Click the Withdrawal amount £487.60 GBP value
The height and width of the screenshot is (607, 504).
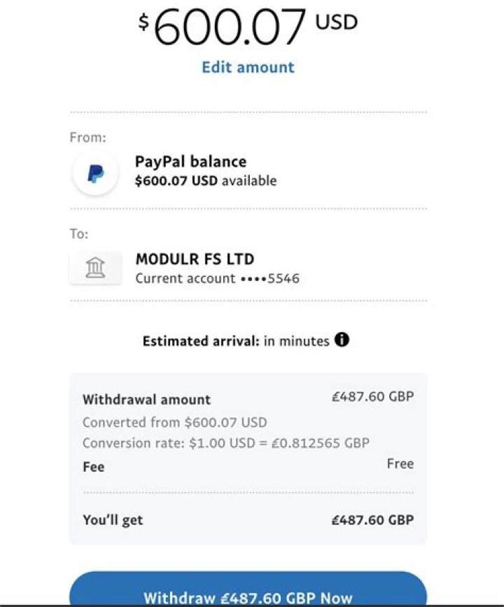coord(372,396)
